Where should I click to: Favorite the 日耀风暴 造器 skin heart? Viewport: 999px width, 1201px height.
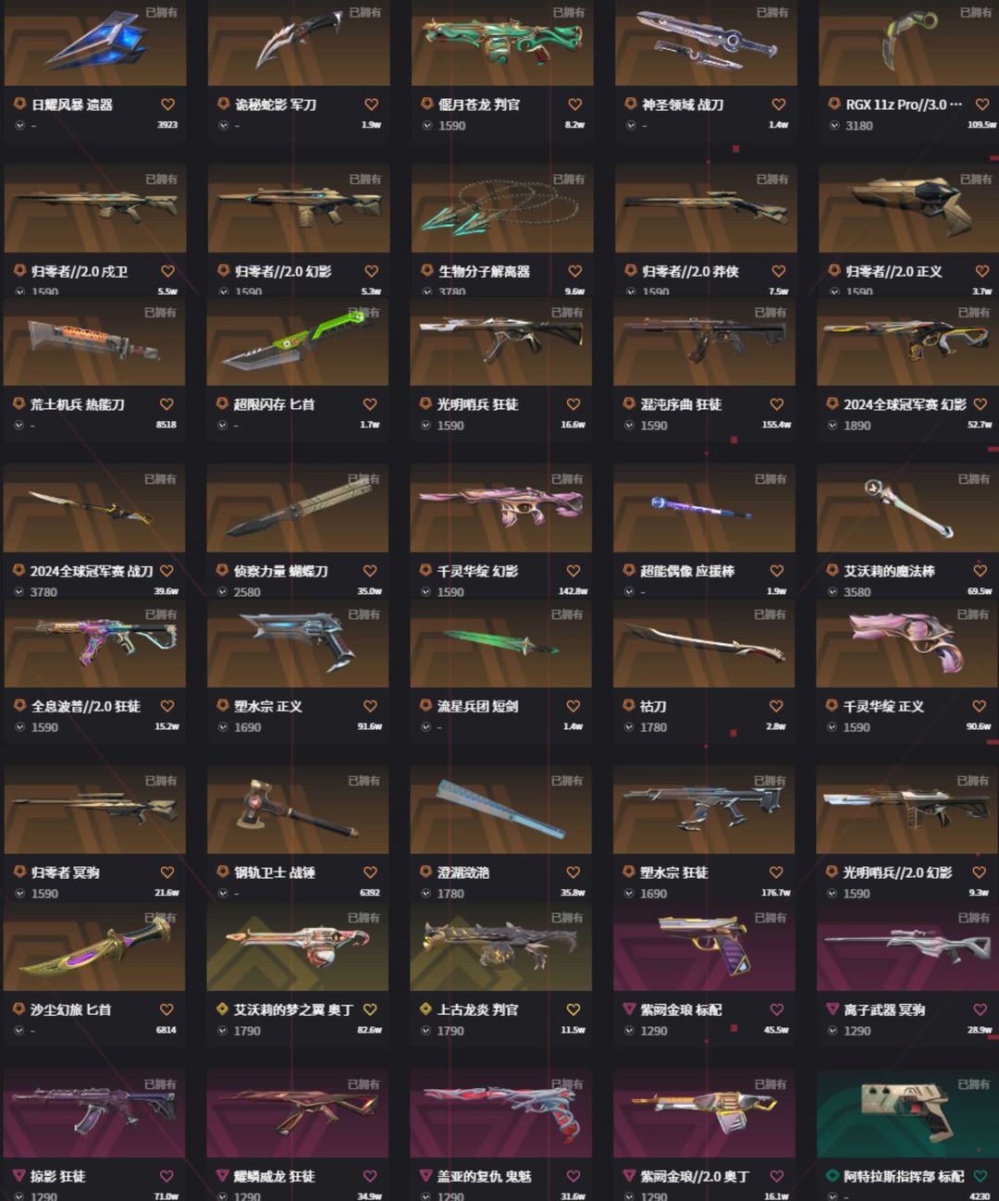click(167, 105)
